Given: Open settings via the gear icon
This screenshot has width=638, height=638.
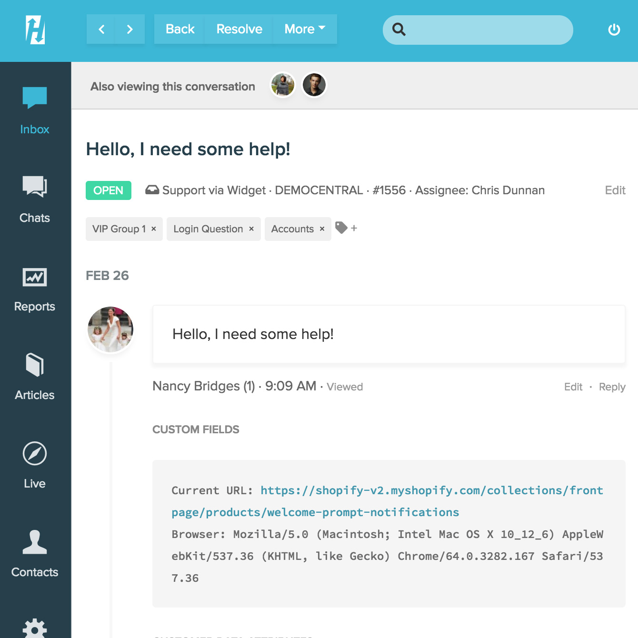Looking at the screenshot, I should [34, 628].
